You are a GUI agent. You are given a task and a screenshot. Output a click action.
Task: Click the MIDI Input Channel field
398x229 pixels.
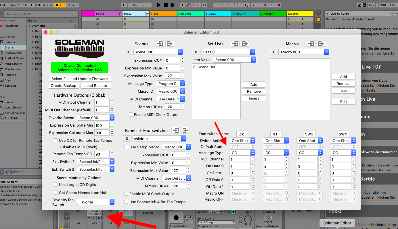click(x=102, y=102)
